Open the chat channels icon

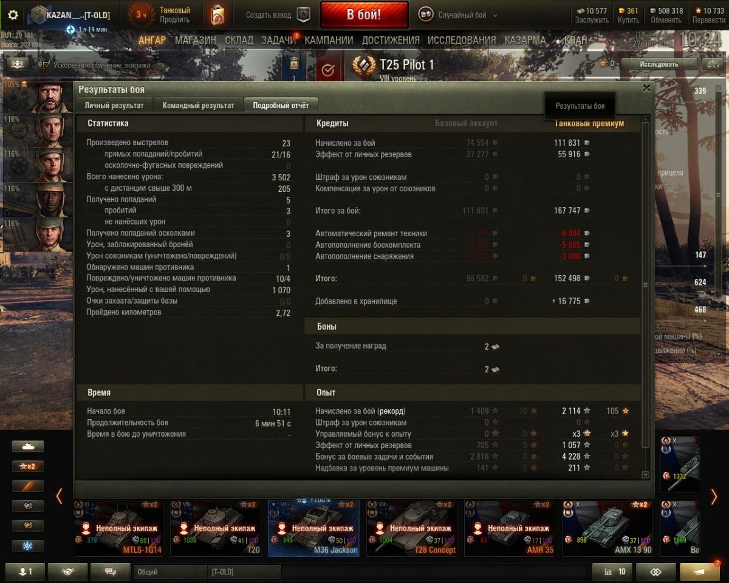[x=111, y=572]
